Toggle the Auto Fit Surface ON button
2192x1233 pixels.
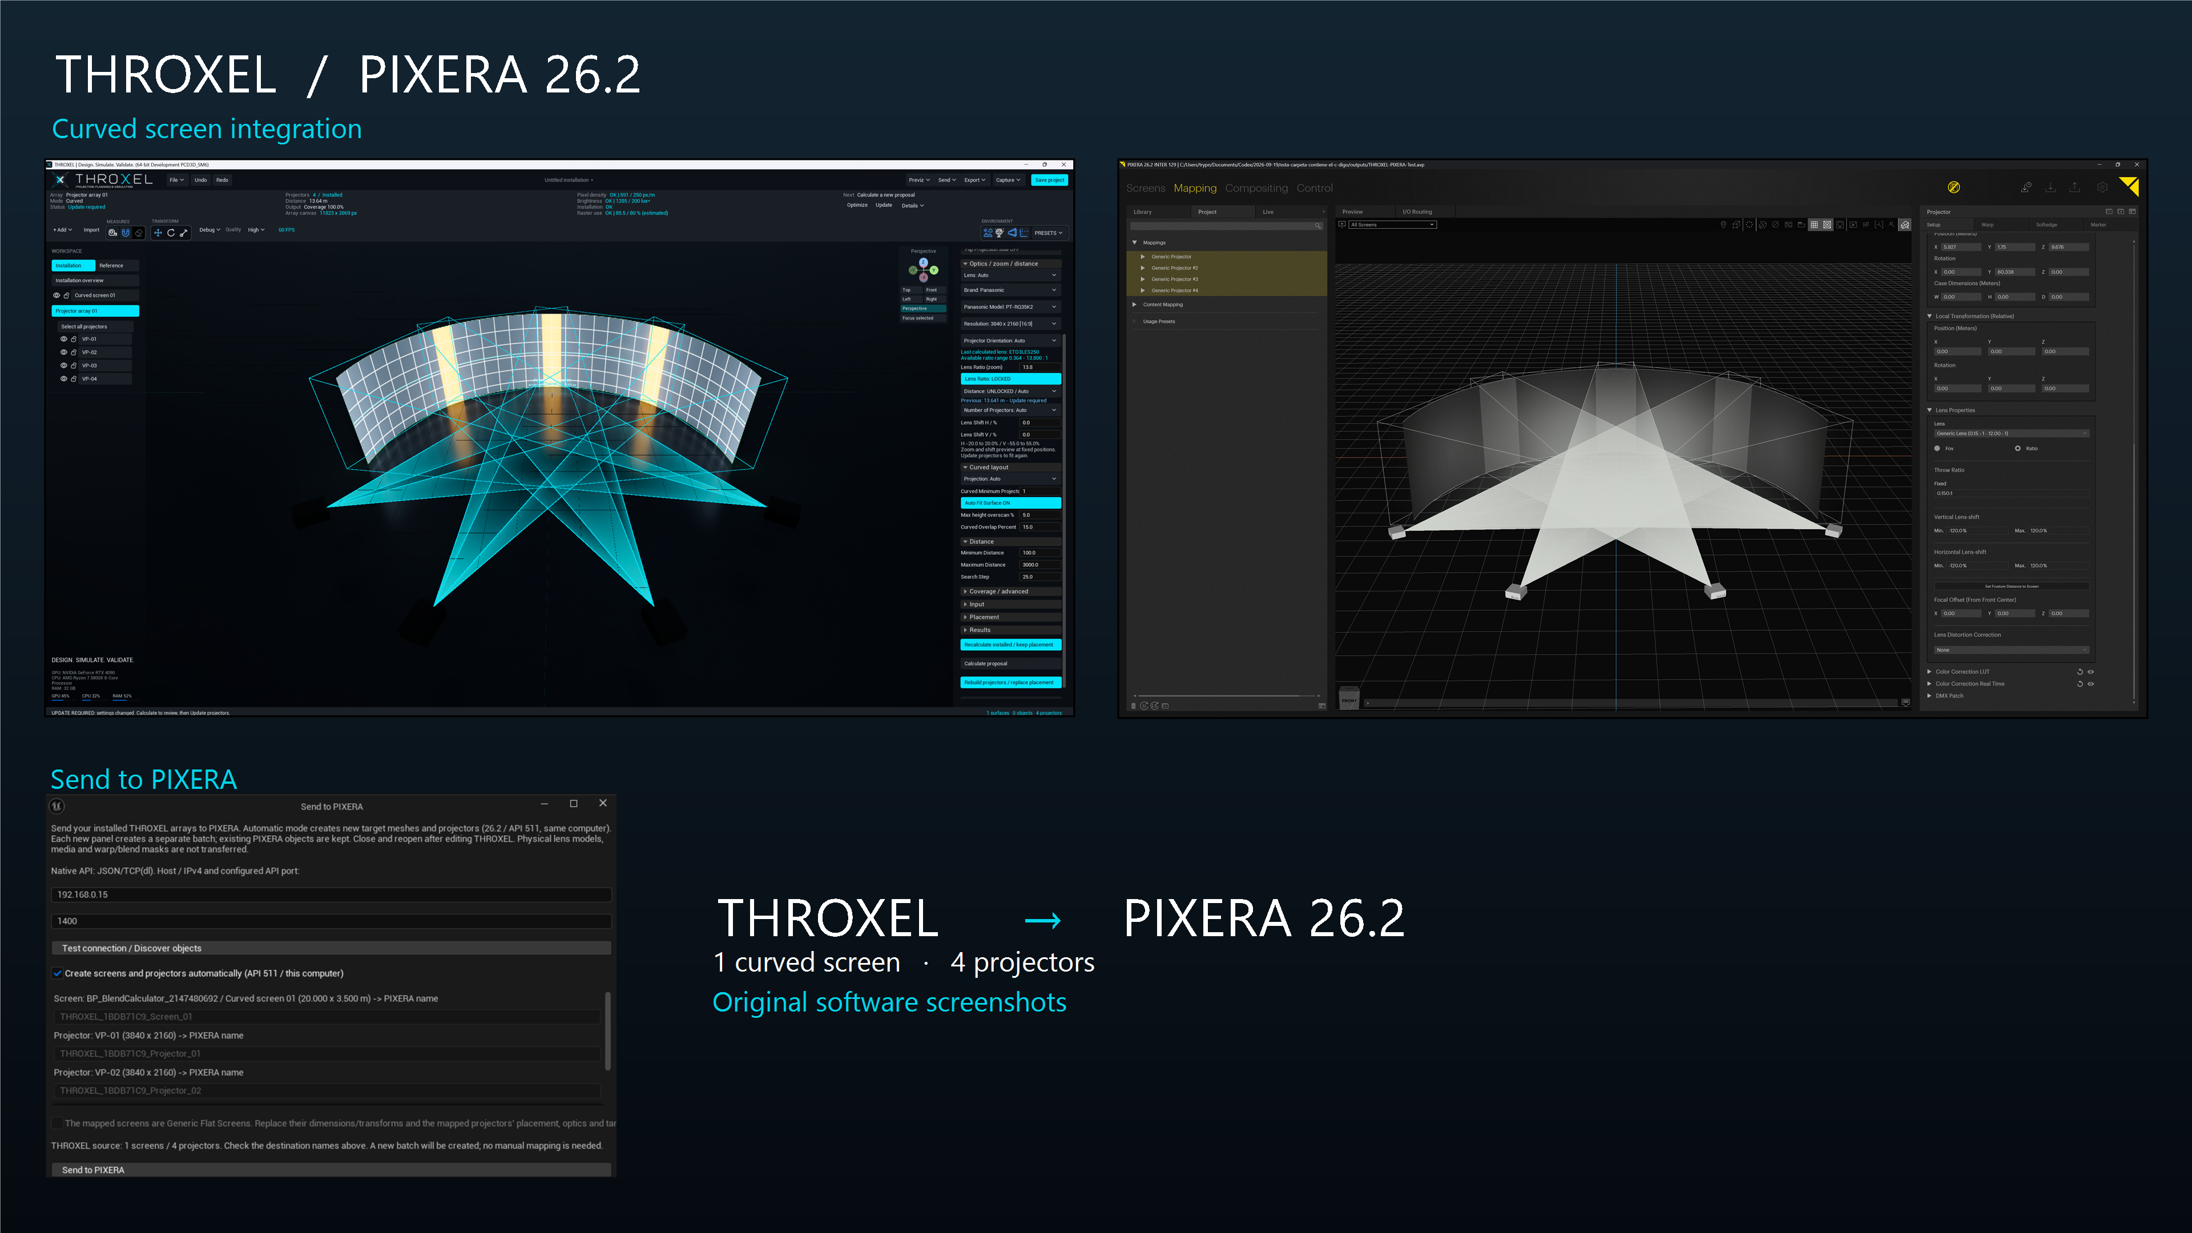1010,503
